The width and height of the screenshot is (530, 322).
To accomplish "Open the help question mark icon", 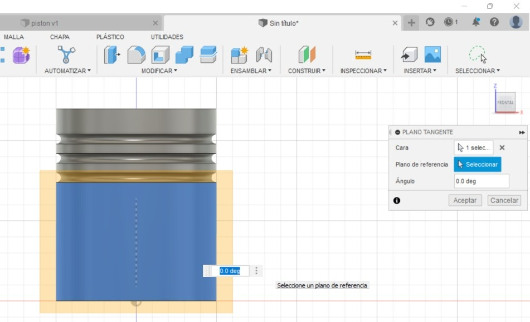I will pyautogui.click(x=494, y=22).
